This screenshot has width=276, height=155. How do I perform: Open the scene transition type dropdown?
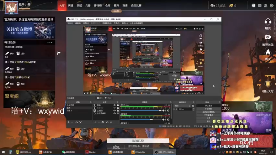[182, 106]
